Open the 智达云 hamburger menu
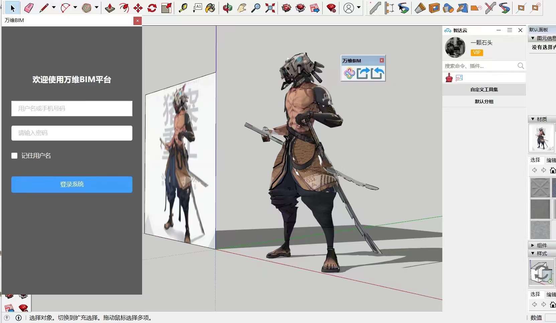Image resolution: width=556 pixels, height=323 pixels. click(510, 30)
